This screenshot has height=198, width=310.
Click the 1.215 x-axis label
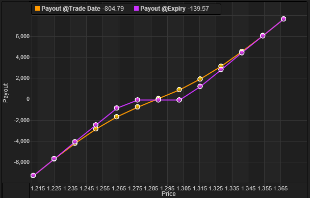[x=38, y=188]
